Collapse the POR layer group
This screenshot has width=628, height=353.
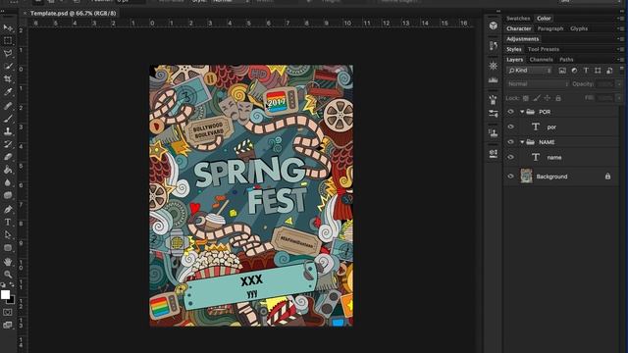522,112
